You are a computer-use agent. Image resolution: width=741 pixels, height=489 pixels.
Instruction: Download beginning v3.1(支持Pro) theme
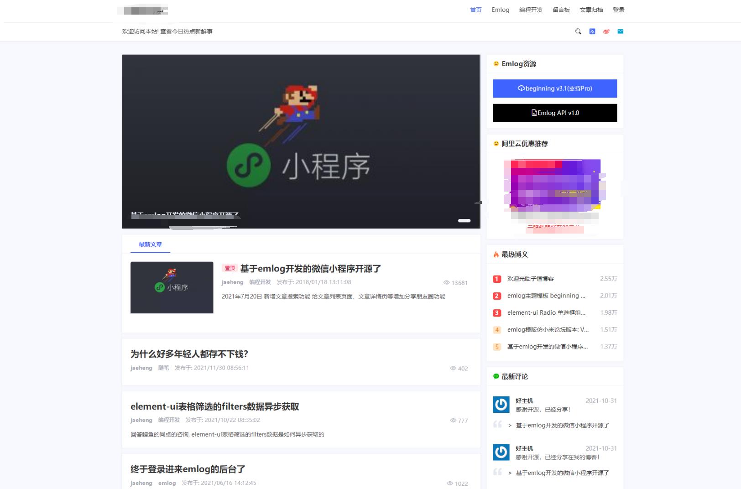pos(554,88)
